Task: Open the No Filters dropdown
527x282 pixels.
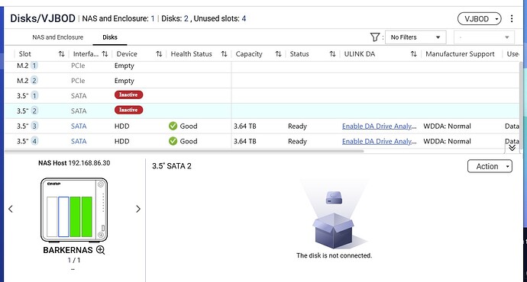Action: point(415,37)
